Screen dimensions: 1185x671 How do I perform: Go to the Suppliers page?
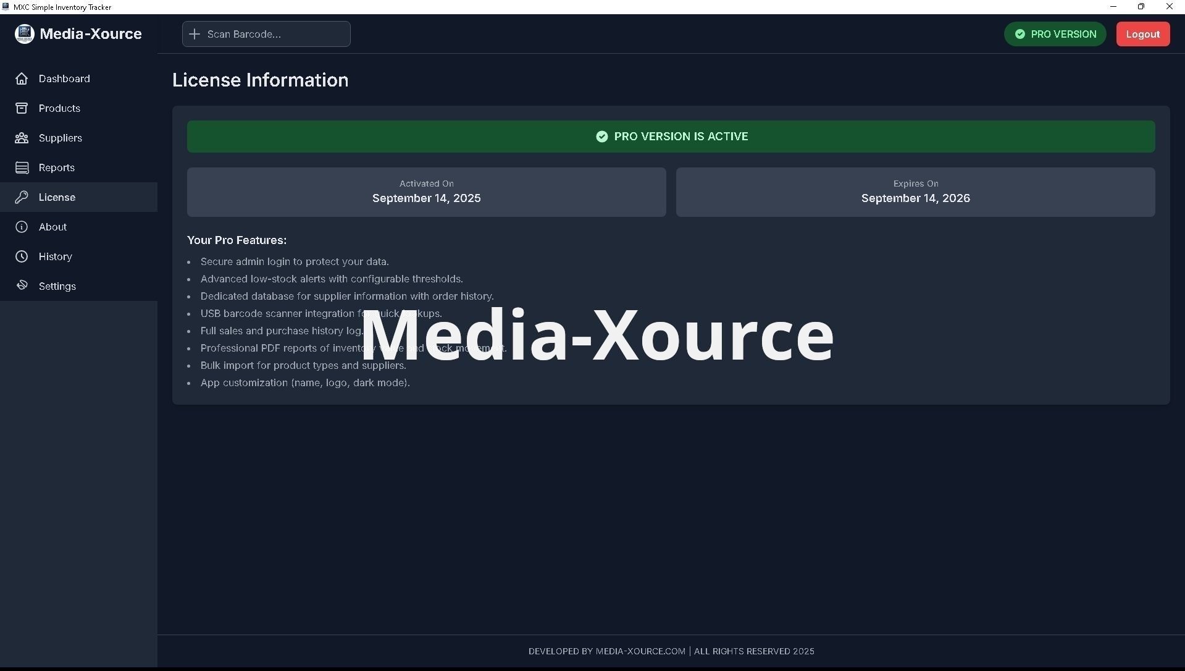point(61,138)
